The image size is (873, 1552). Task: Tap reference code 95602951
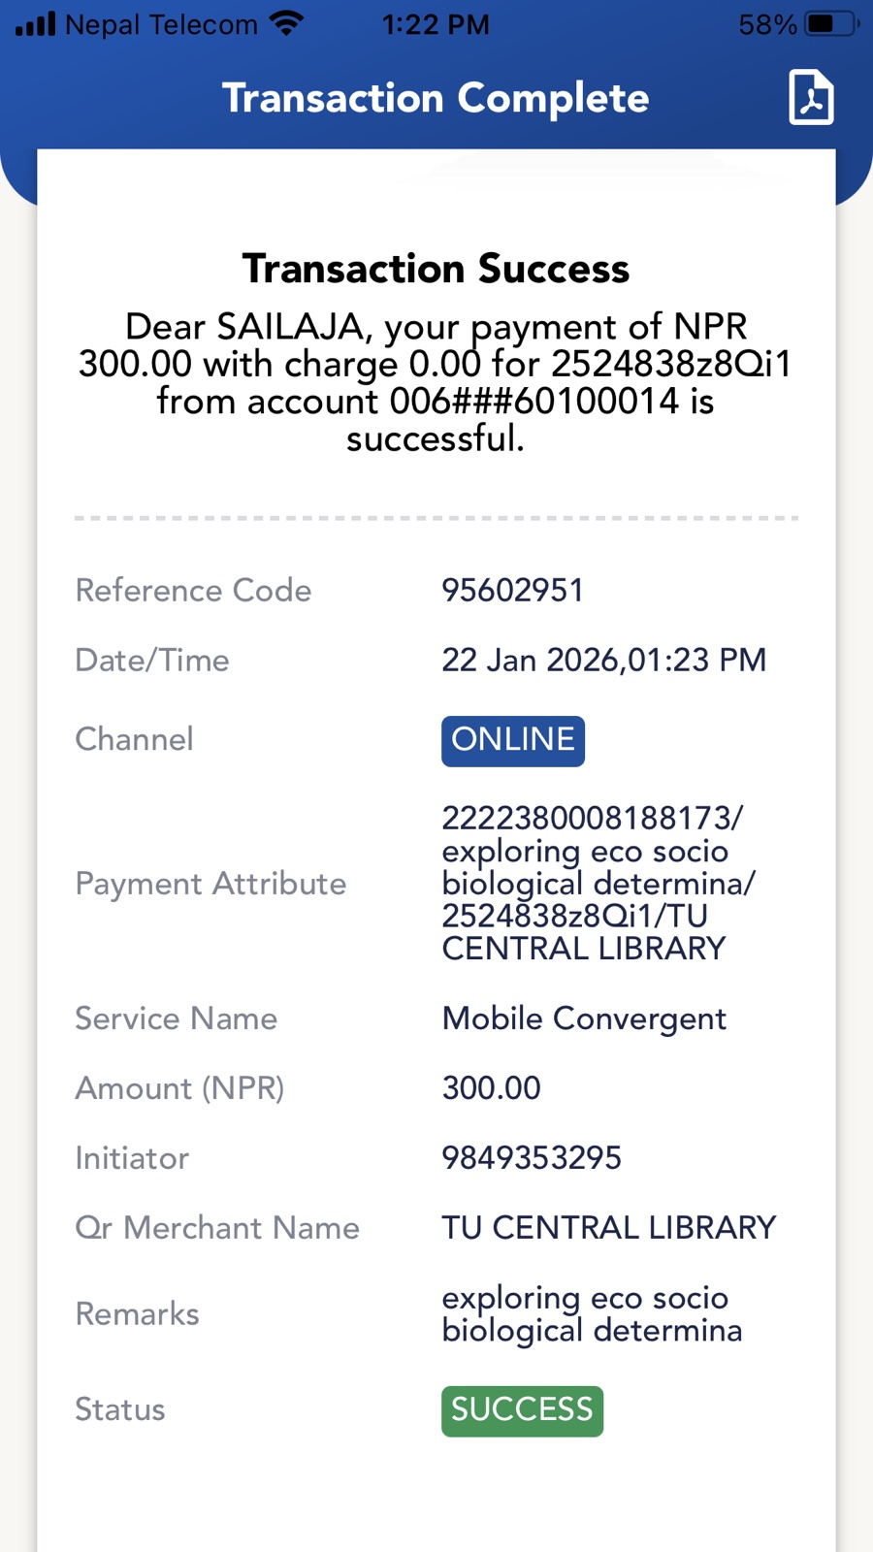click(x=512, y=590)
